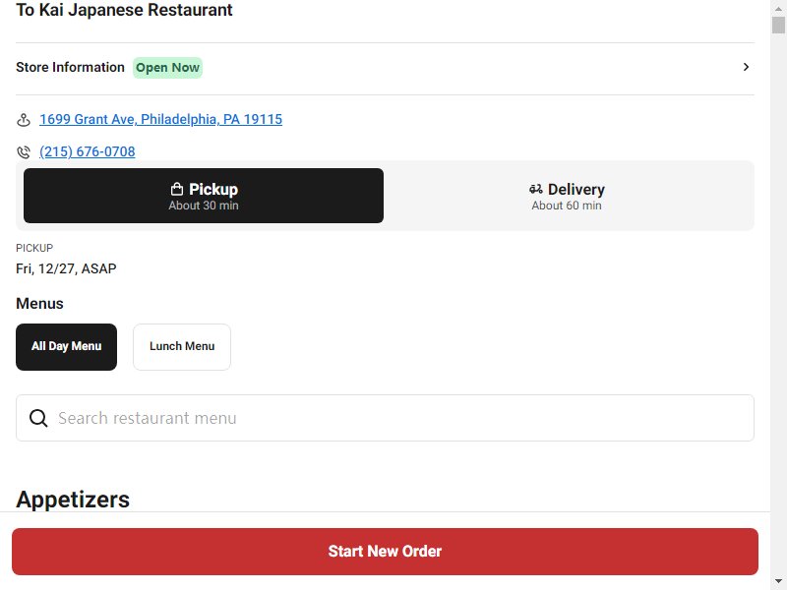Switch to the Lunch Menu tab

pos(182,347)
